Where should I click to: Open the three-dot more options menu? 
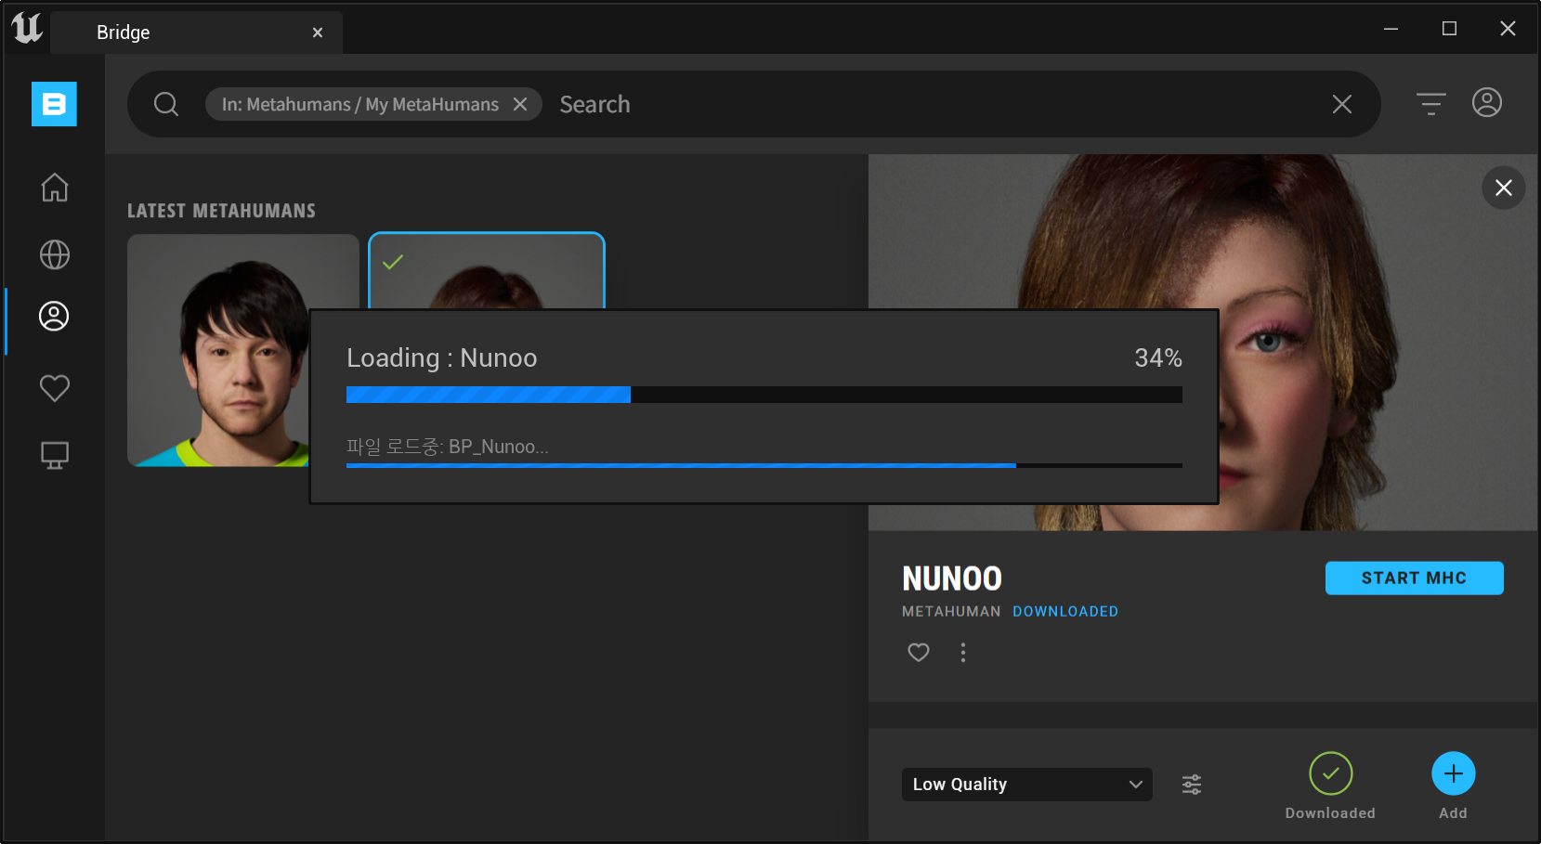pos(963,653)
